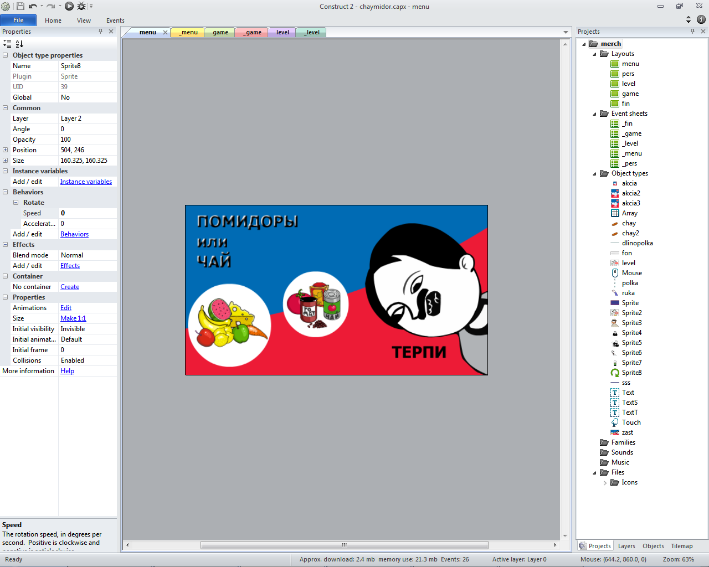The width and height of the screenshot is (709, 567).
Task: Collapse the Object type properties section
Action: click(x=6, y=55)
